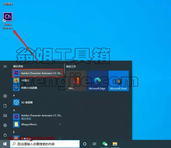Image resolution: width=171 pixels, height=148 pixels.
Task: Open the Pictures icon in Start sidebar
Action: [x=5, y=116]
